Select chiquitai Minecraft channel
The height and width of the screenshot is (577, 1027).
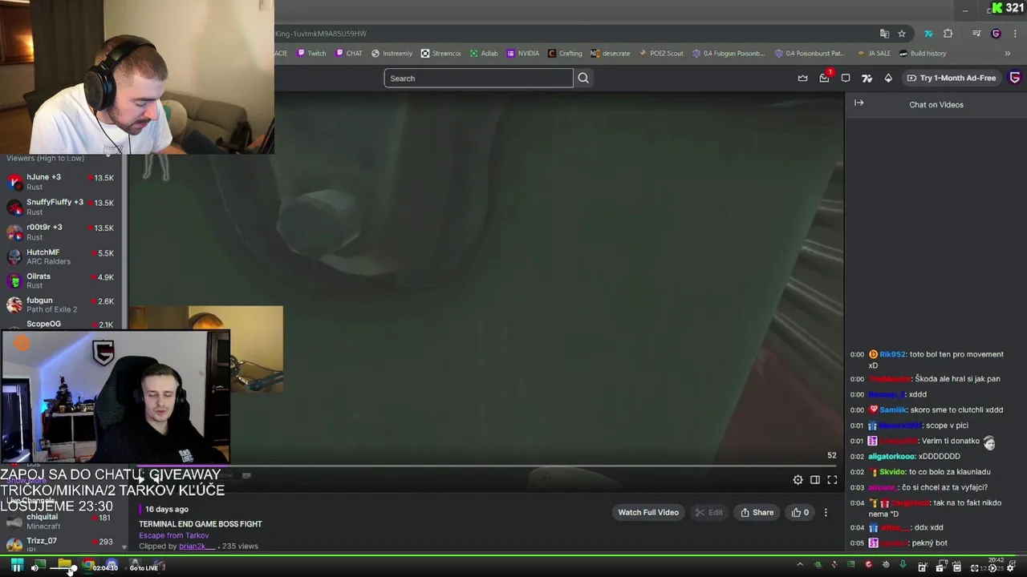tap(60, 522)
